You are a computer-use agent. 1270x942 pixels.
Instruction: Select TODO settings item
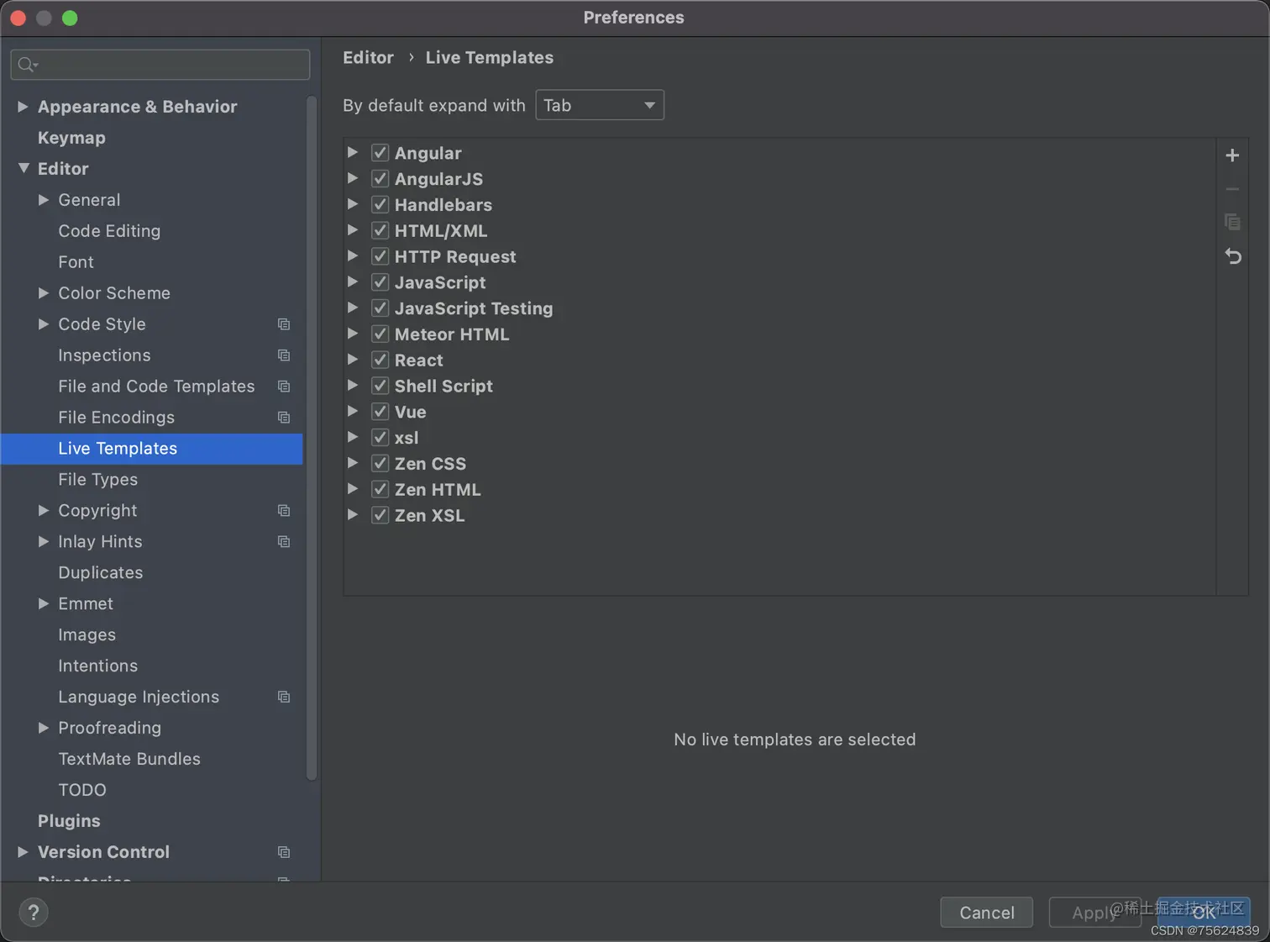[82, 790]
